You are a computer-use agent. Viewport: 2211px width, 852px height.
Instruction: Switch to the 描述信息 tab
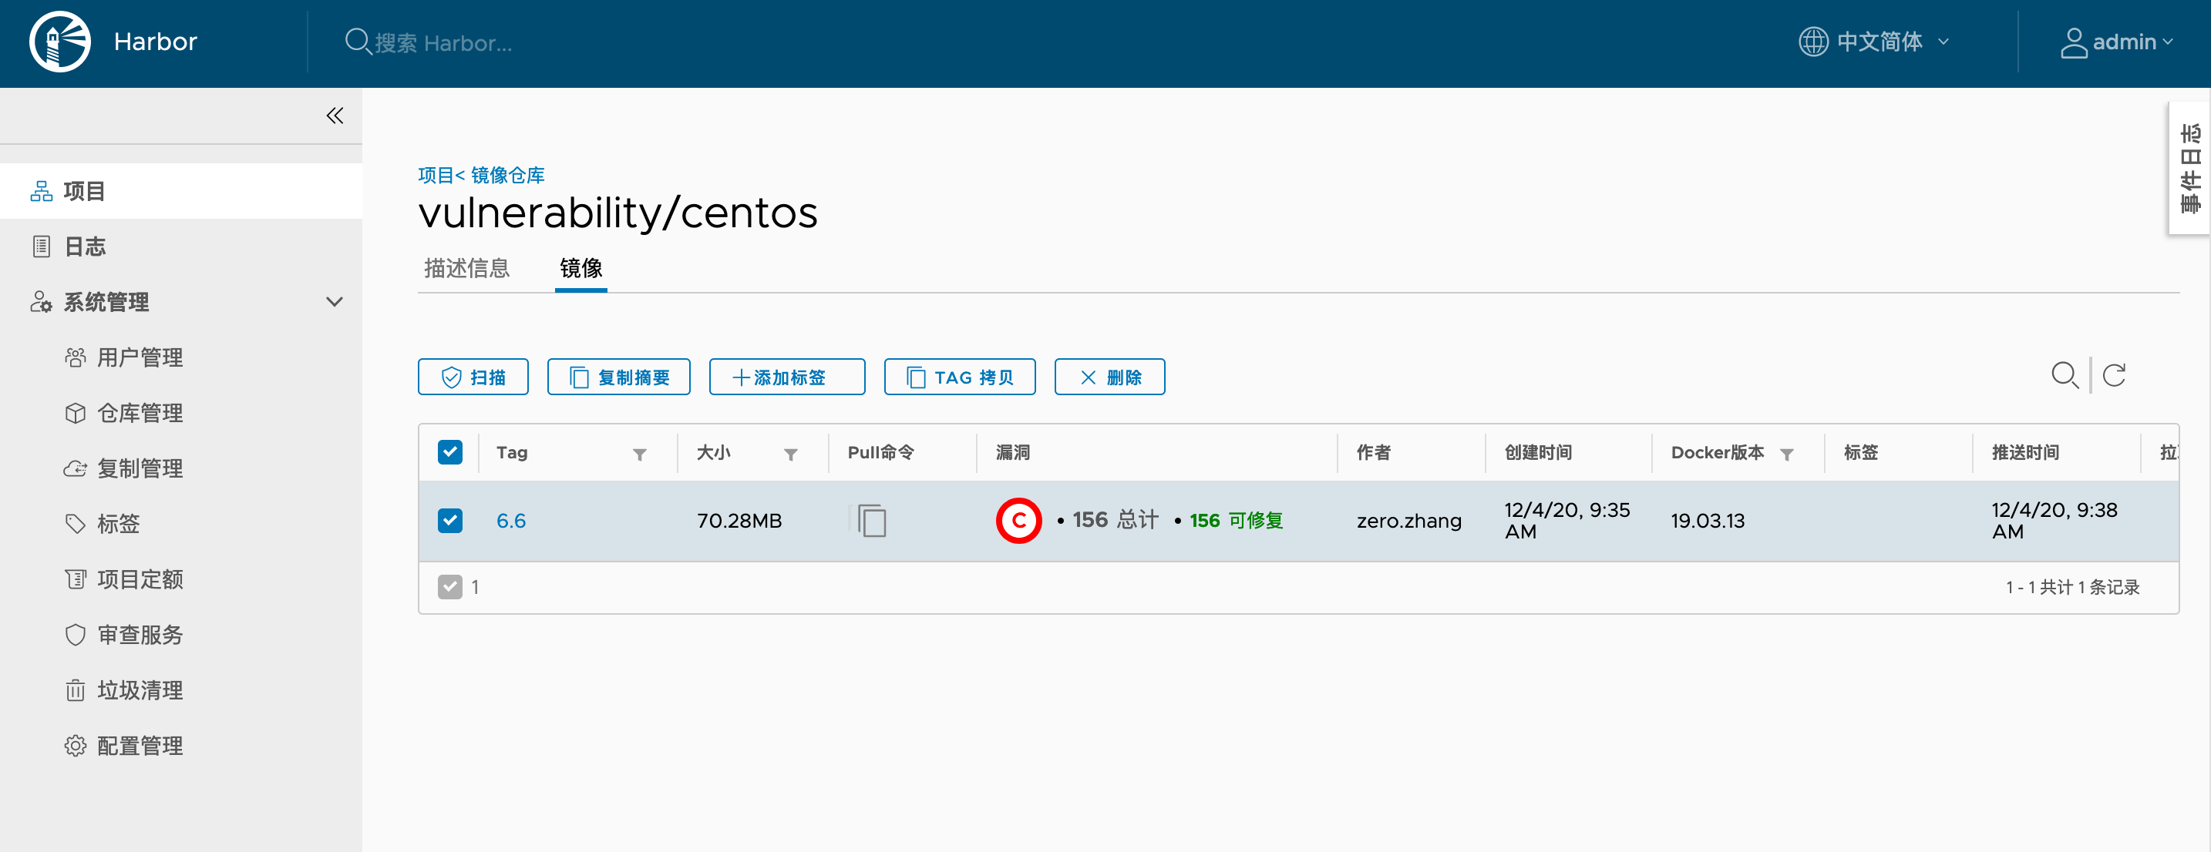point(467,269)
